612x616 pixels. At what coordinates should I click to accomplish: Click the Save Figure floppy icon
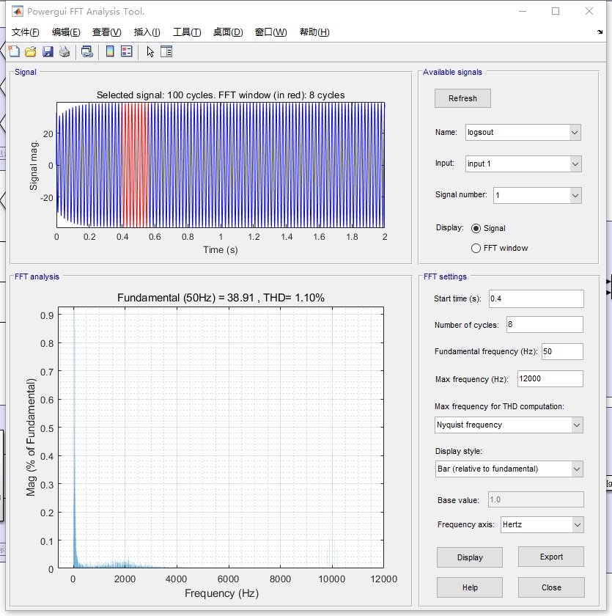[x=48, y=51]
